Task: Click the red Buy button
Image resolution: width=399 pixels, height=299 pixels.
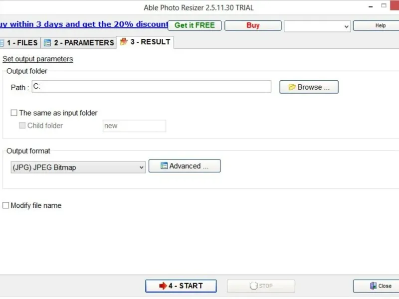Action: (x=253, y=25)
